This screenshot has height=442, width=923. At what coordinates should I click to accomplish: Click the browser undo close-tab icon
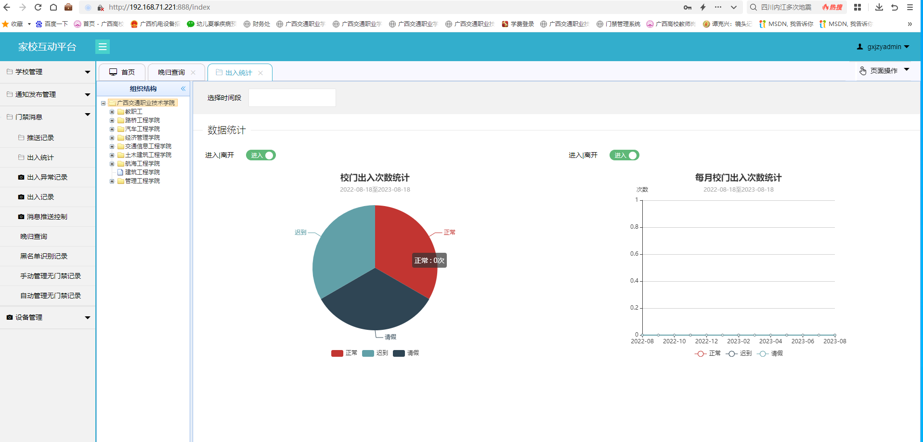pyautogui.click(x=895, y=7)
